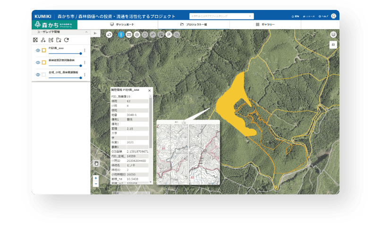
Task: Open the basemap switcher icon
Action: pyautogui.click(x=333, y=35)
